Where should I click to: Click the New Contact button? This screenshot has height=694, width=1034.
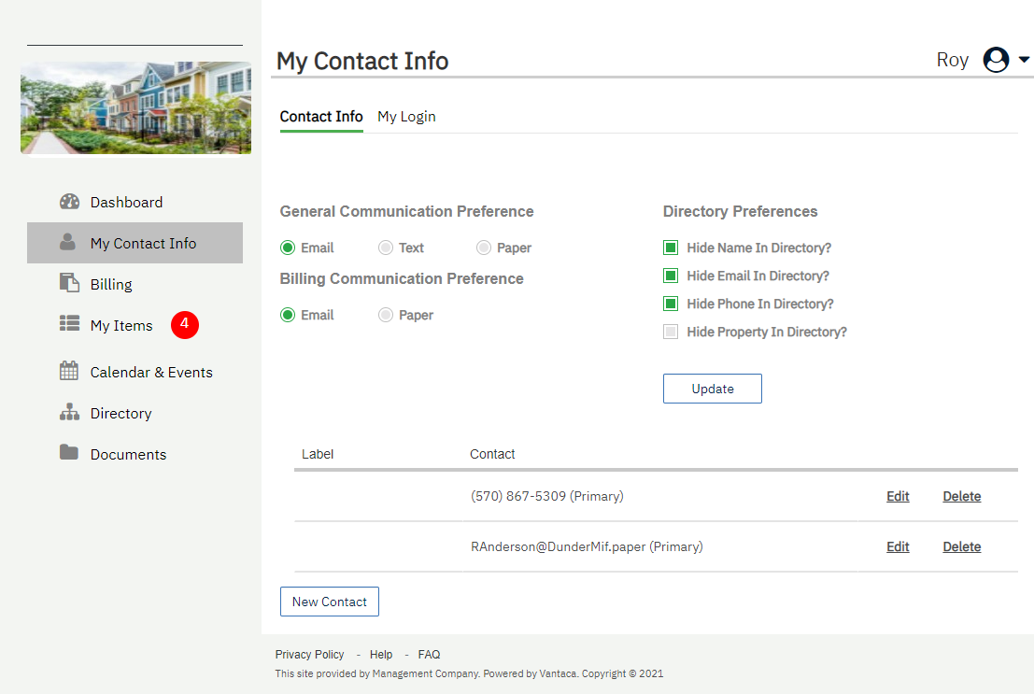329,602
